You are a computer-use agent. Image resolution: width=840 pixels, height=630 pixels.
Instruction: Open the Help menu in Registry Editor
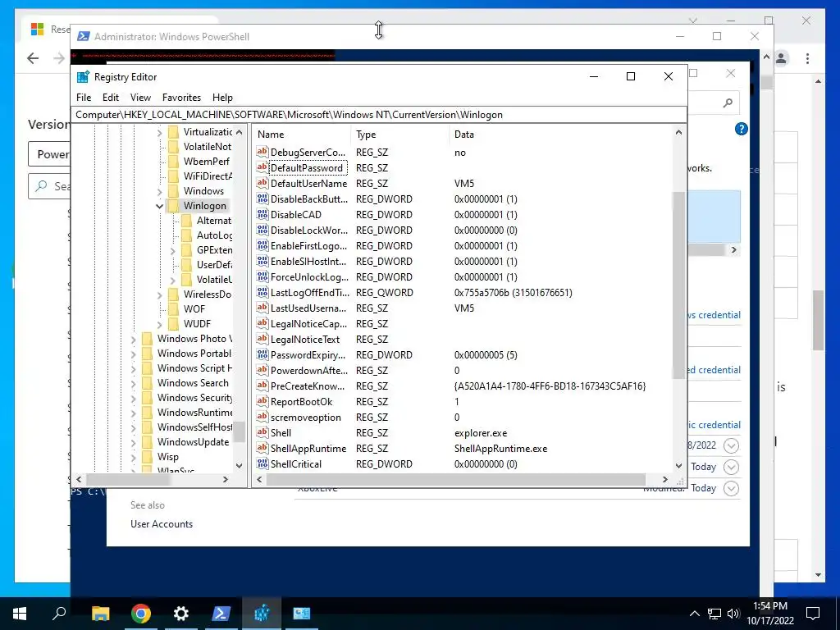(222, 98)
